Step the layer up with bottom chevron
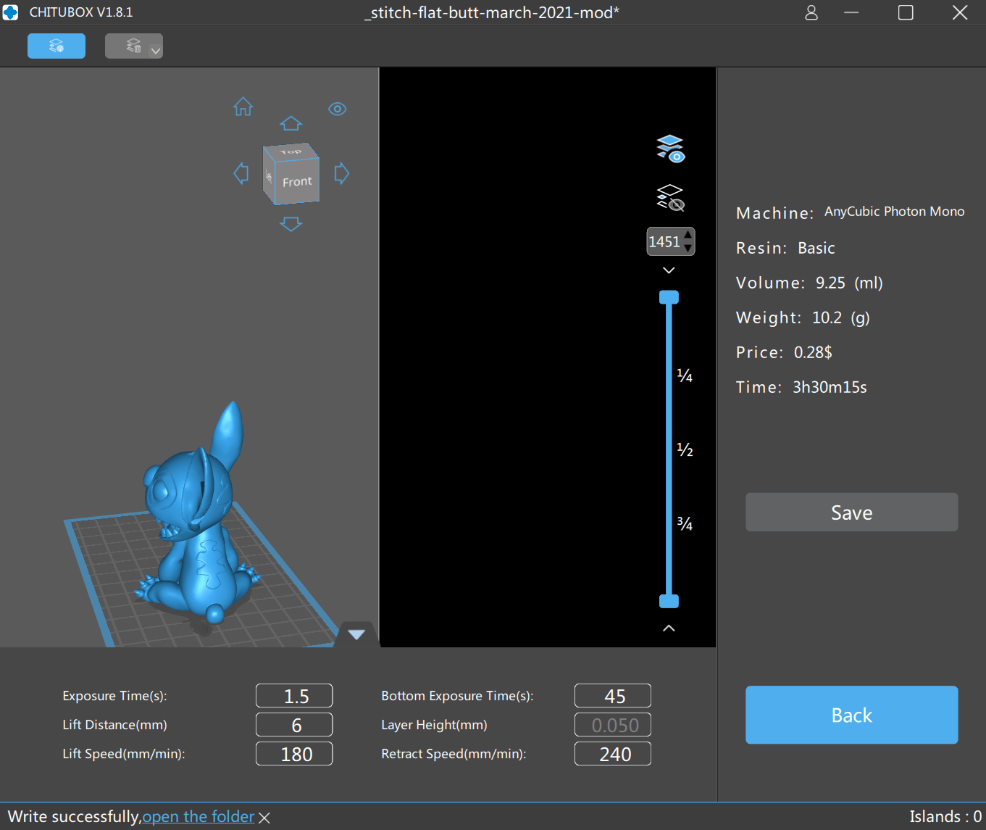 point(669,628)
